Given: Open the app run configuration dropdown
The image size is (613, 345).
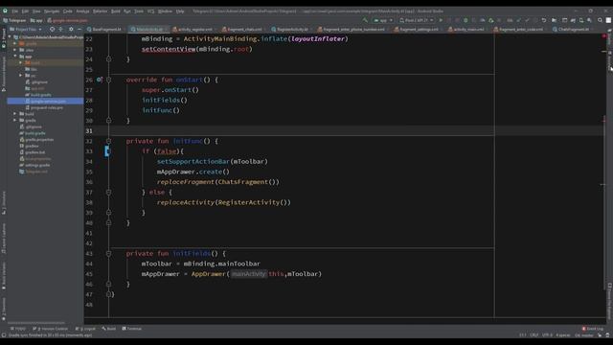Looking at the screenshot, I should (x=383, y=20).
